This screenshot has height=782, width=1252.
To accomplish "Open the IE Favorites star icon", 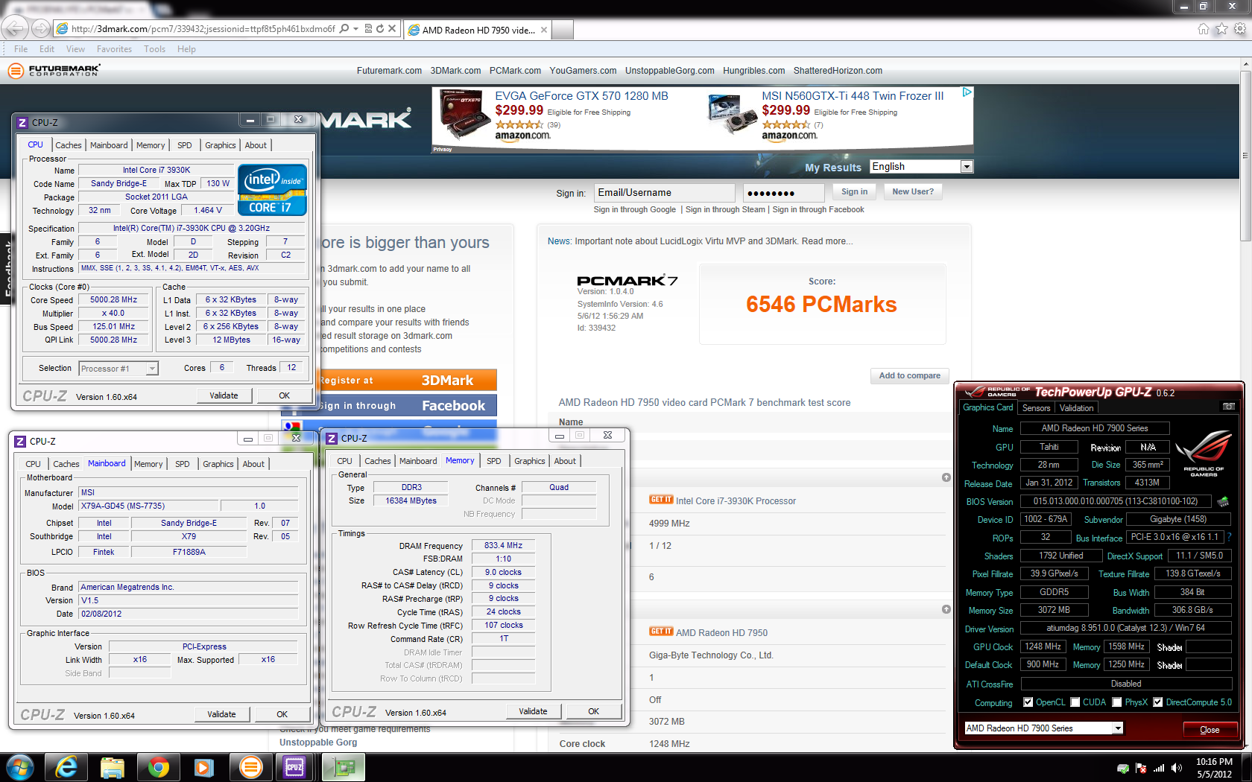I will 1221,29.
